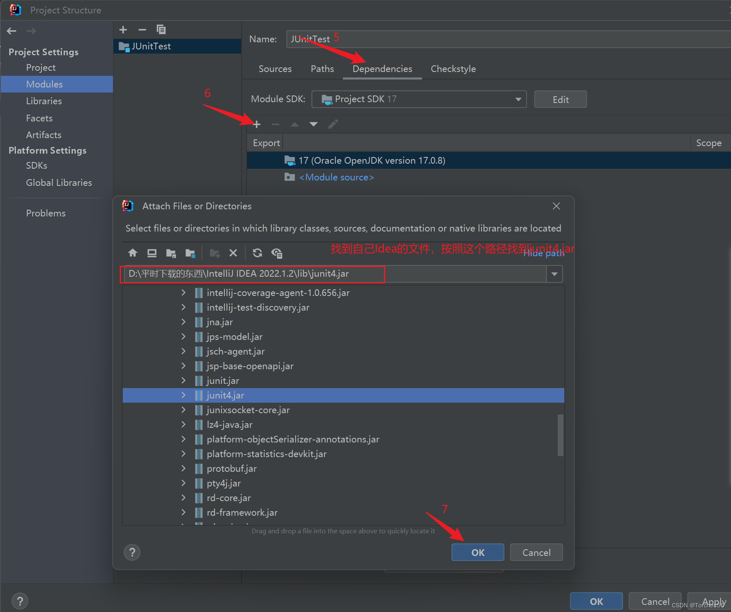Select rd-framework.jar file
The image size is (731, 612).
click(343, 512)
